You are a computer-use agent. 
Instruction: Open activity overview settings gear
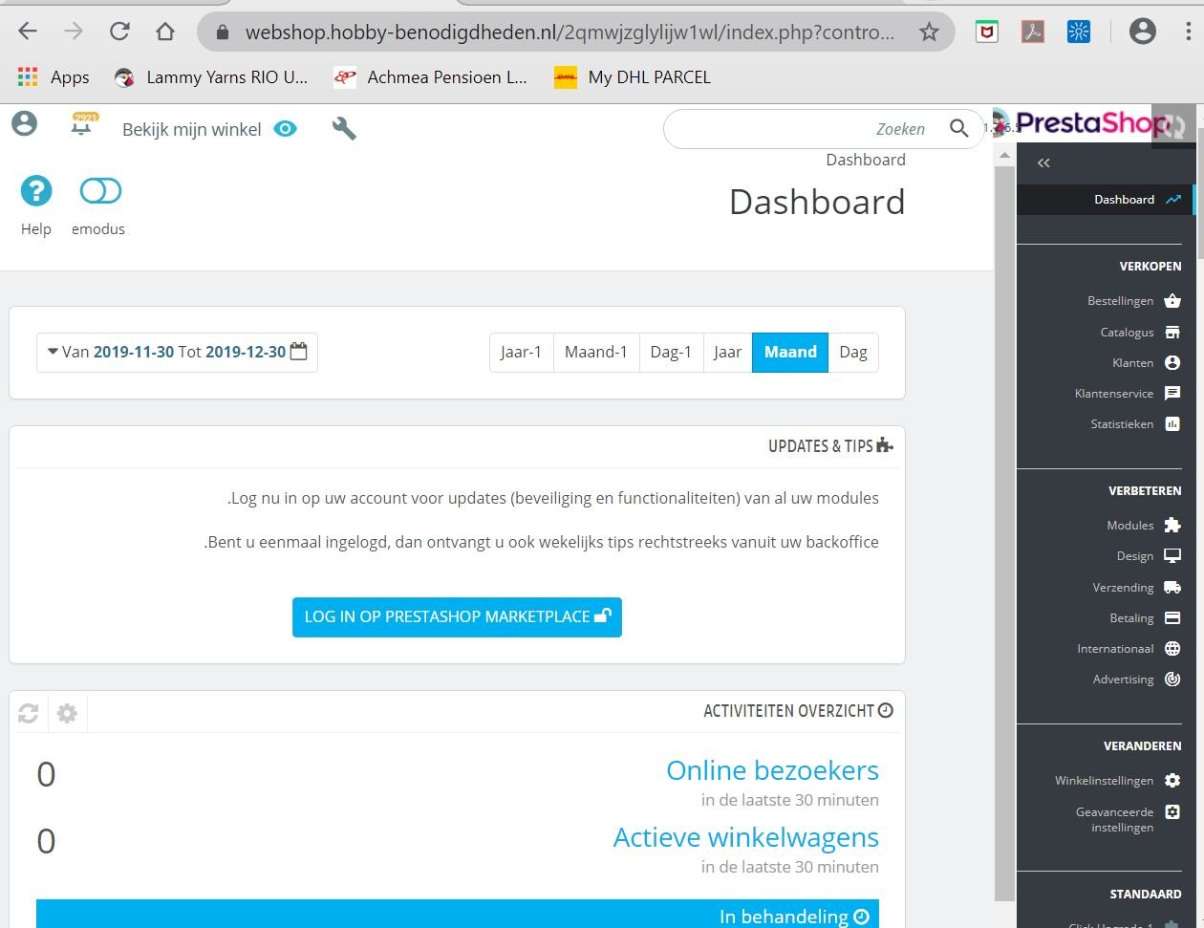[67, 713]
